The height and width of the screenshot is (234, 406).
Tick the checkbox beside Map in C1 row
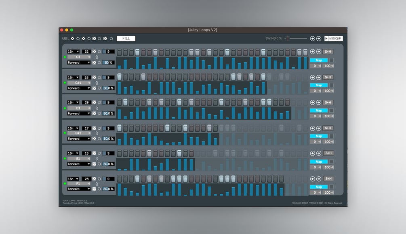coord(331,60)
